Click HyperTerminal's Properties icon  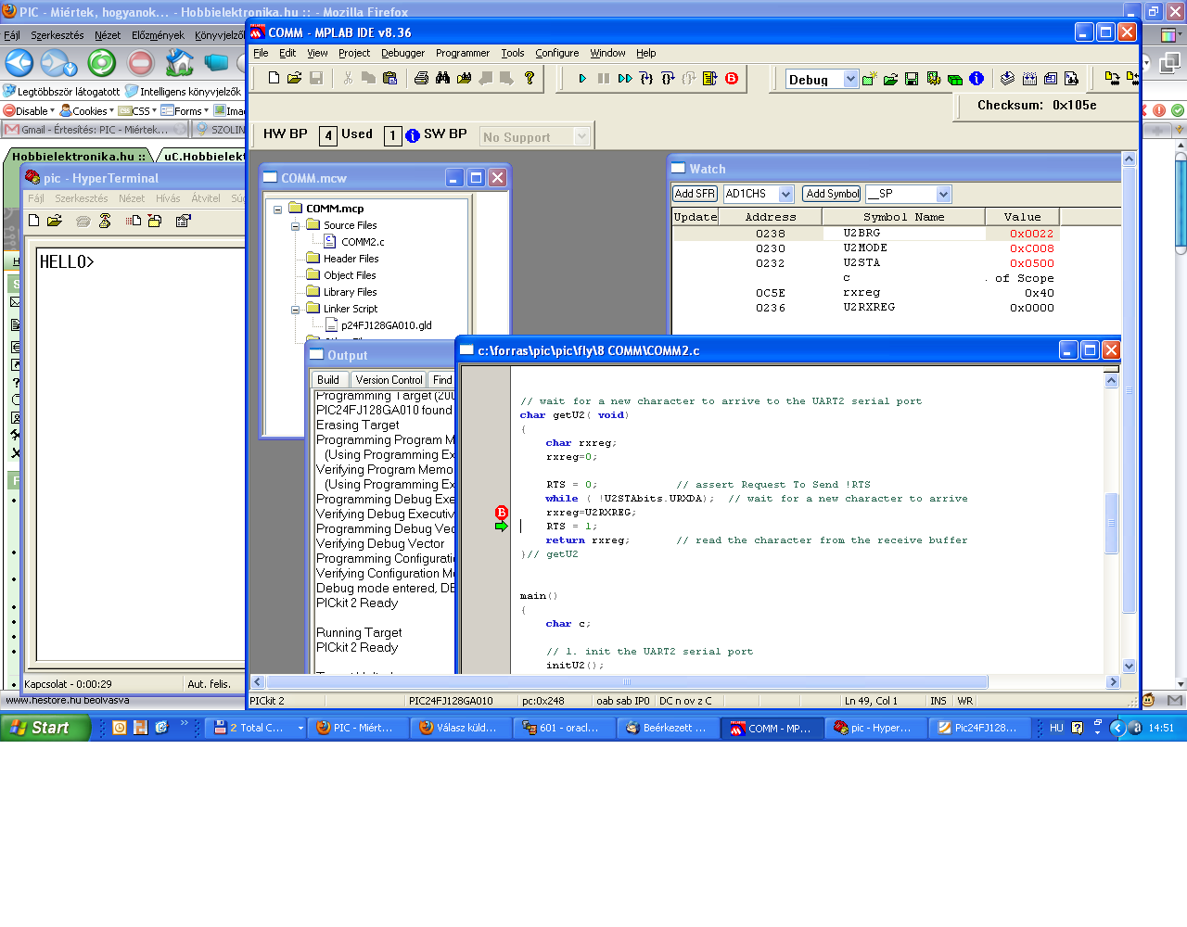[x=183, y=221]
